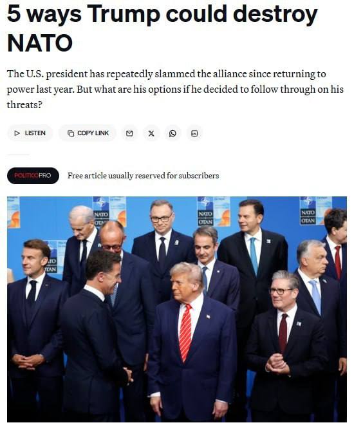
Task: Click the Listen play triangle icon
Action: pos(17,133)
